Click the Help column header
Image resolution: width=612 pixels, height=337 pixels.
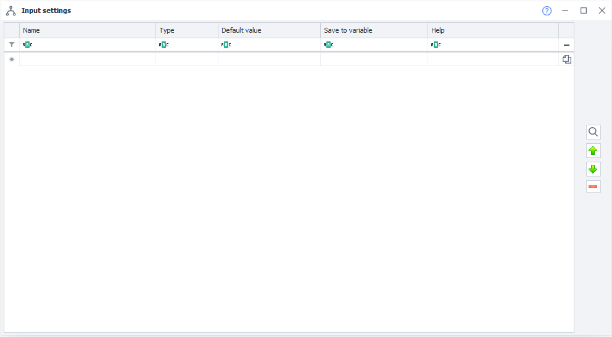[x=492, y=30]
